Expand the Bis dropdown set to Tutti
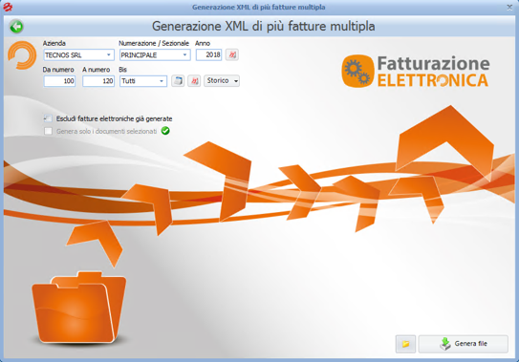 click(143, 81)
